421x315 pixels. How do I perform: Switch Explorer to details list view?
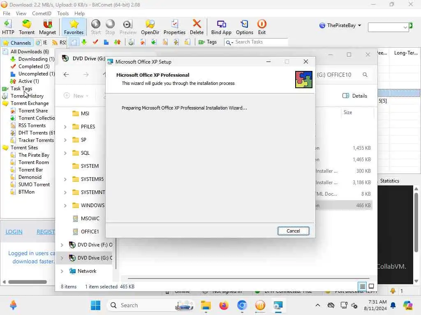[x=363, y=287]
